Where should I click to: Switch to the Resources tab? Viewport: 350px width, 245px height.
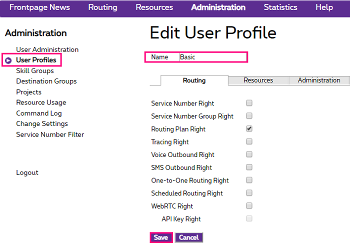coord(258,80)
